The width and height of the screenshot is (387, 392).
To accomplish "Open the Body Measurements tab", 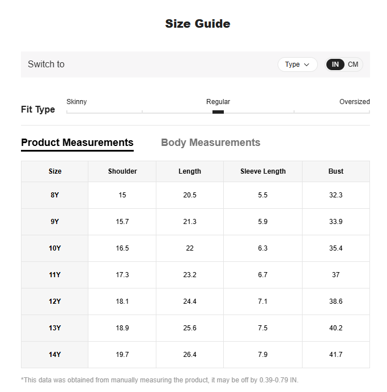I will pyautogui.click(x=211, y=143).
